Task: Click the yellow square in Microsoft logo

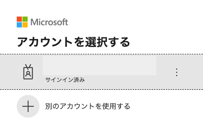Action: click(25, 25)
